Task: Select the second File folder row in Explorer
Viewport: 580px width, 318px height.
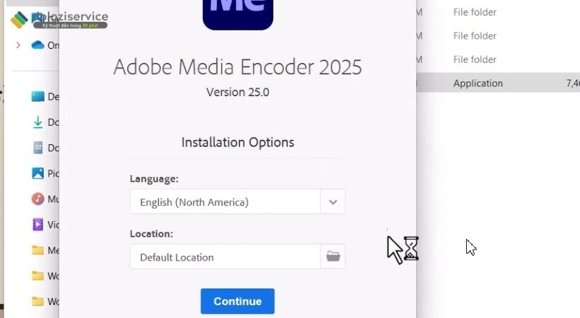Action: click(x=498, y=36)
